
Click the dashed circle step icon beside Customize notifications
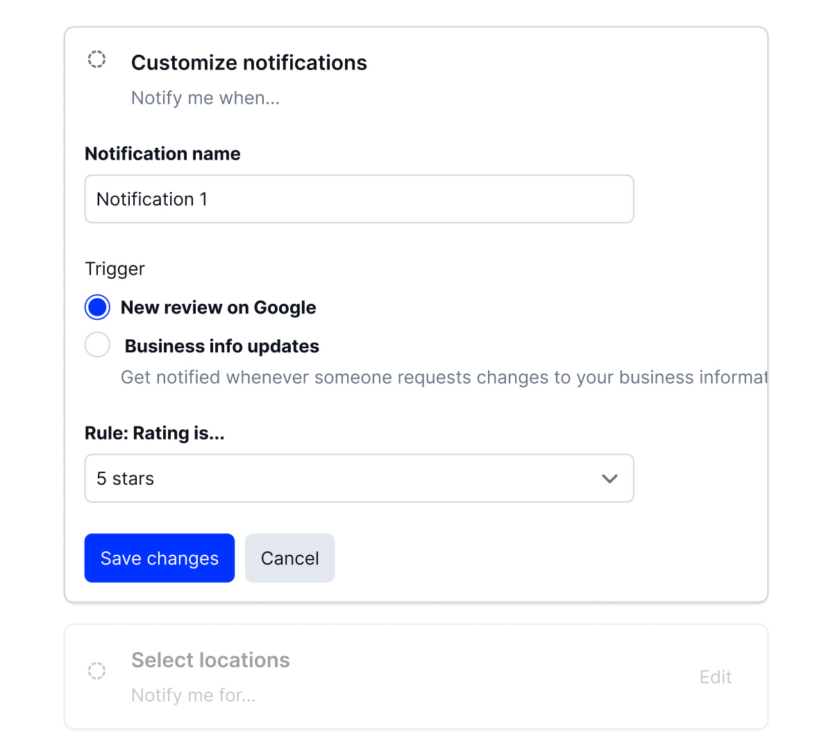click(x=96, y=60)
